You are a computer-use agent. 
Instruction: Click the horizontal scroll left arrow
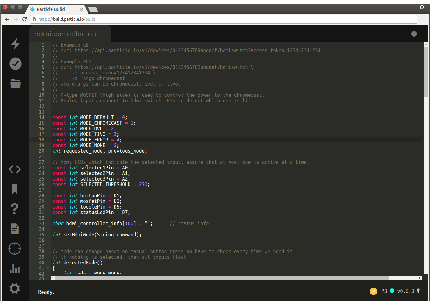(x=53, y=278)
